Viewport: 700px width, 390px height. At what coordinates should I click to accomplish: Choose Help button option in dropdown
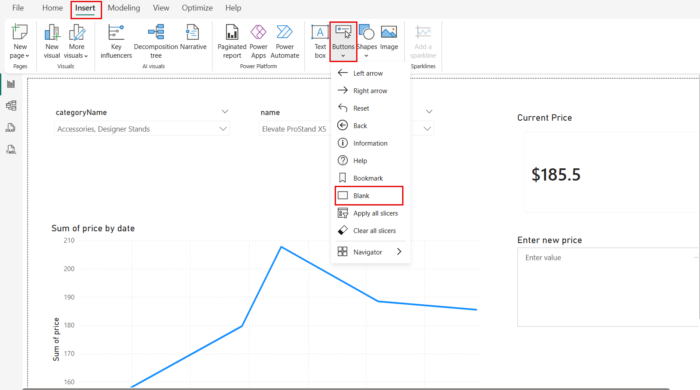point(371,160)
